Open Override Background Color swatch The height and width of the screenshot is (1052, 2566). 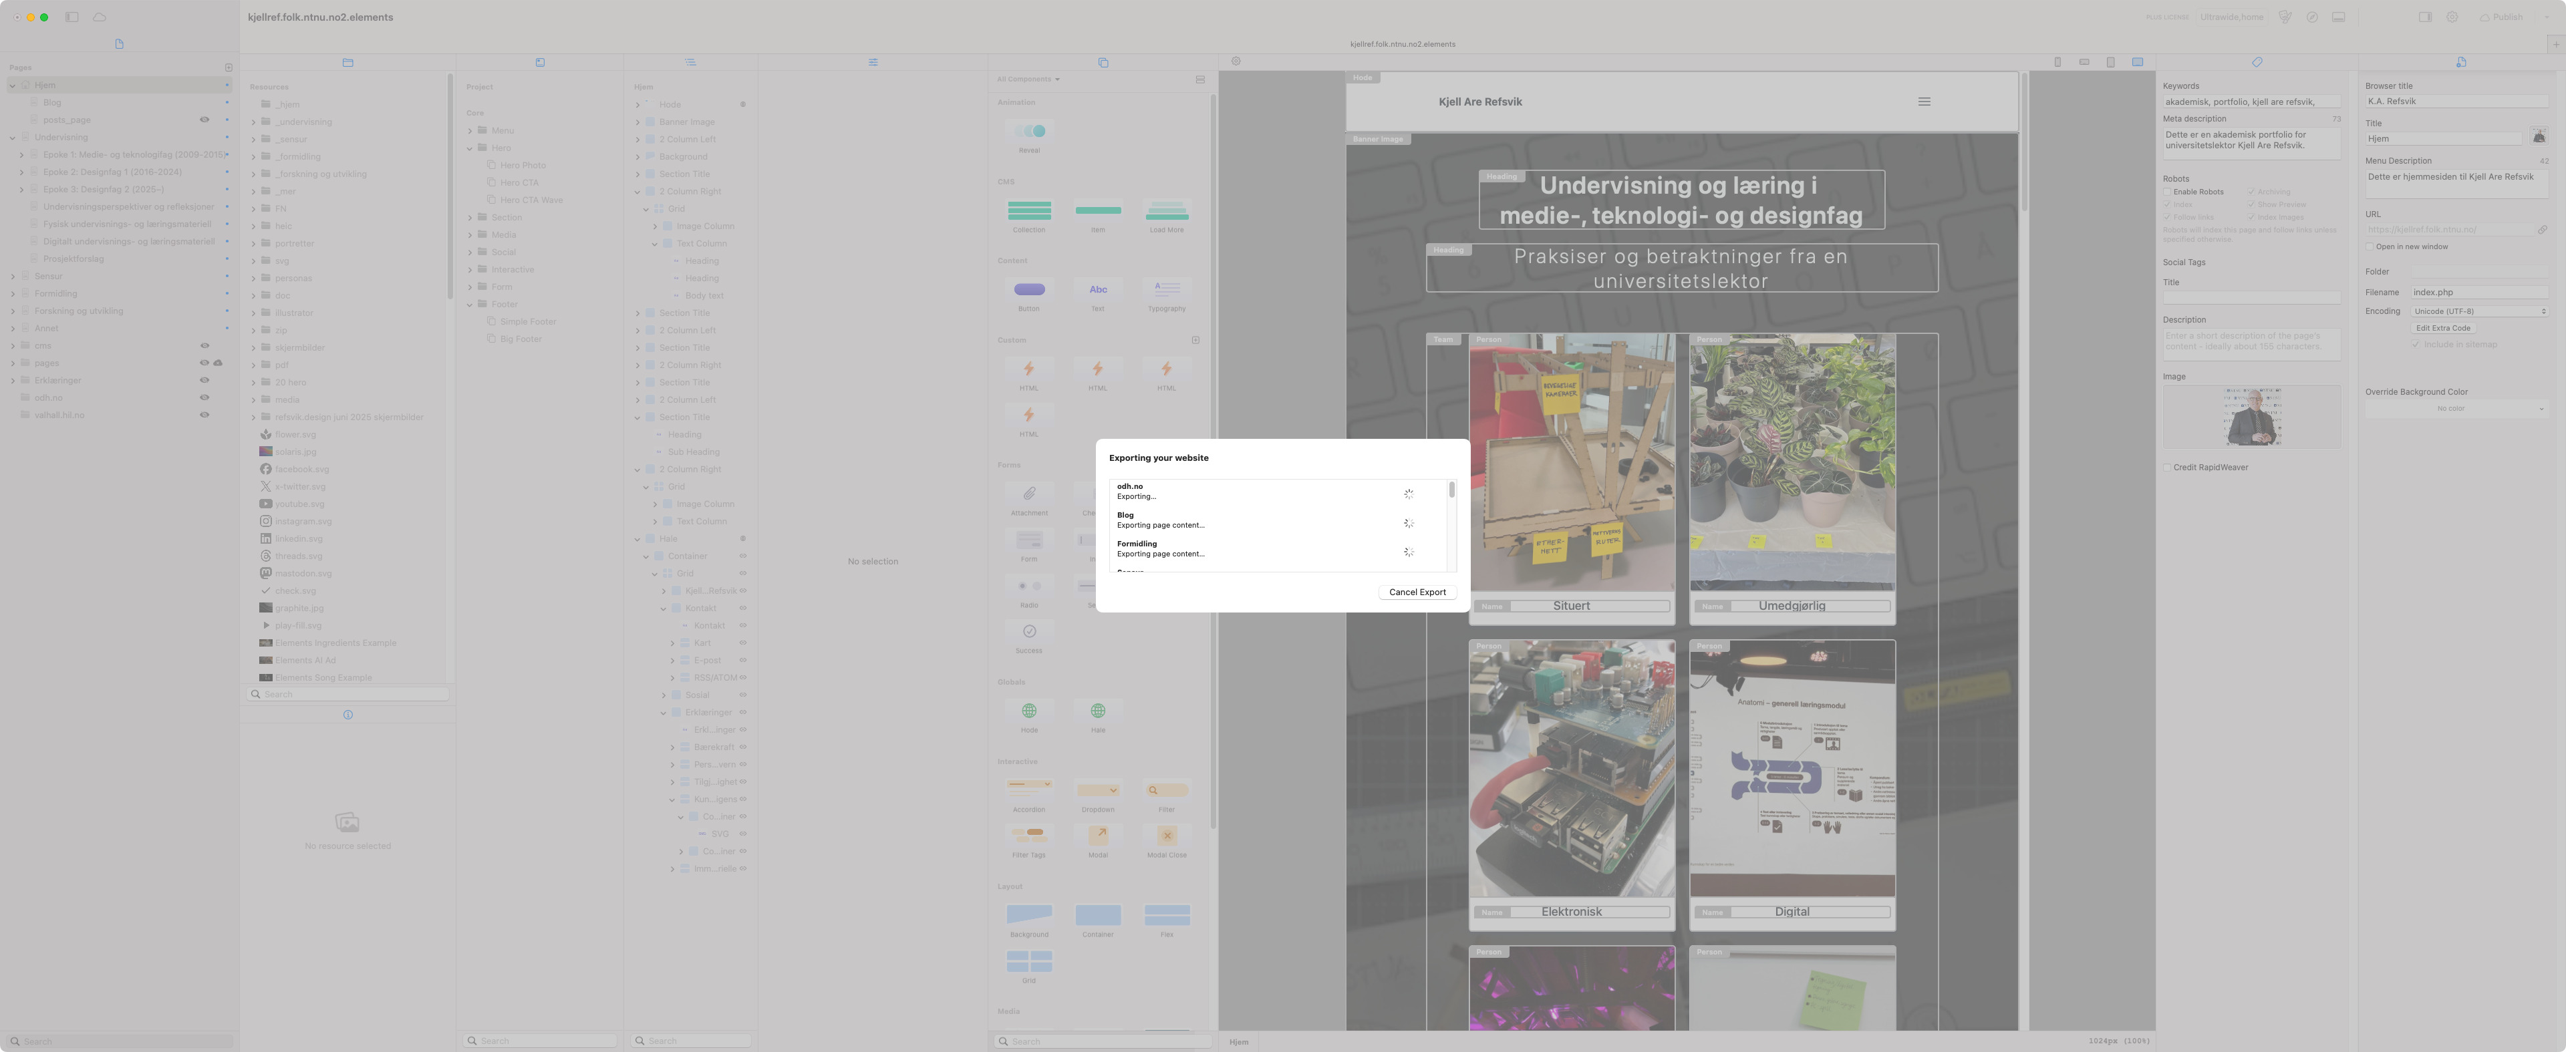coord(2456,408)
